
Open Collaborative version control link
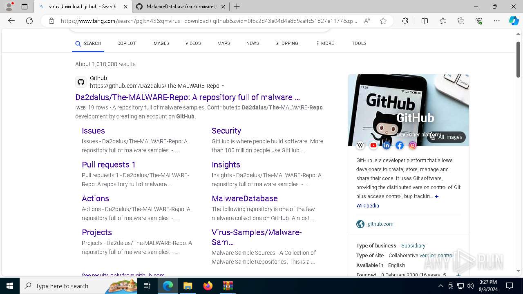pyautogui.click(x=436, y=256)
